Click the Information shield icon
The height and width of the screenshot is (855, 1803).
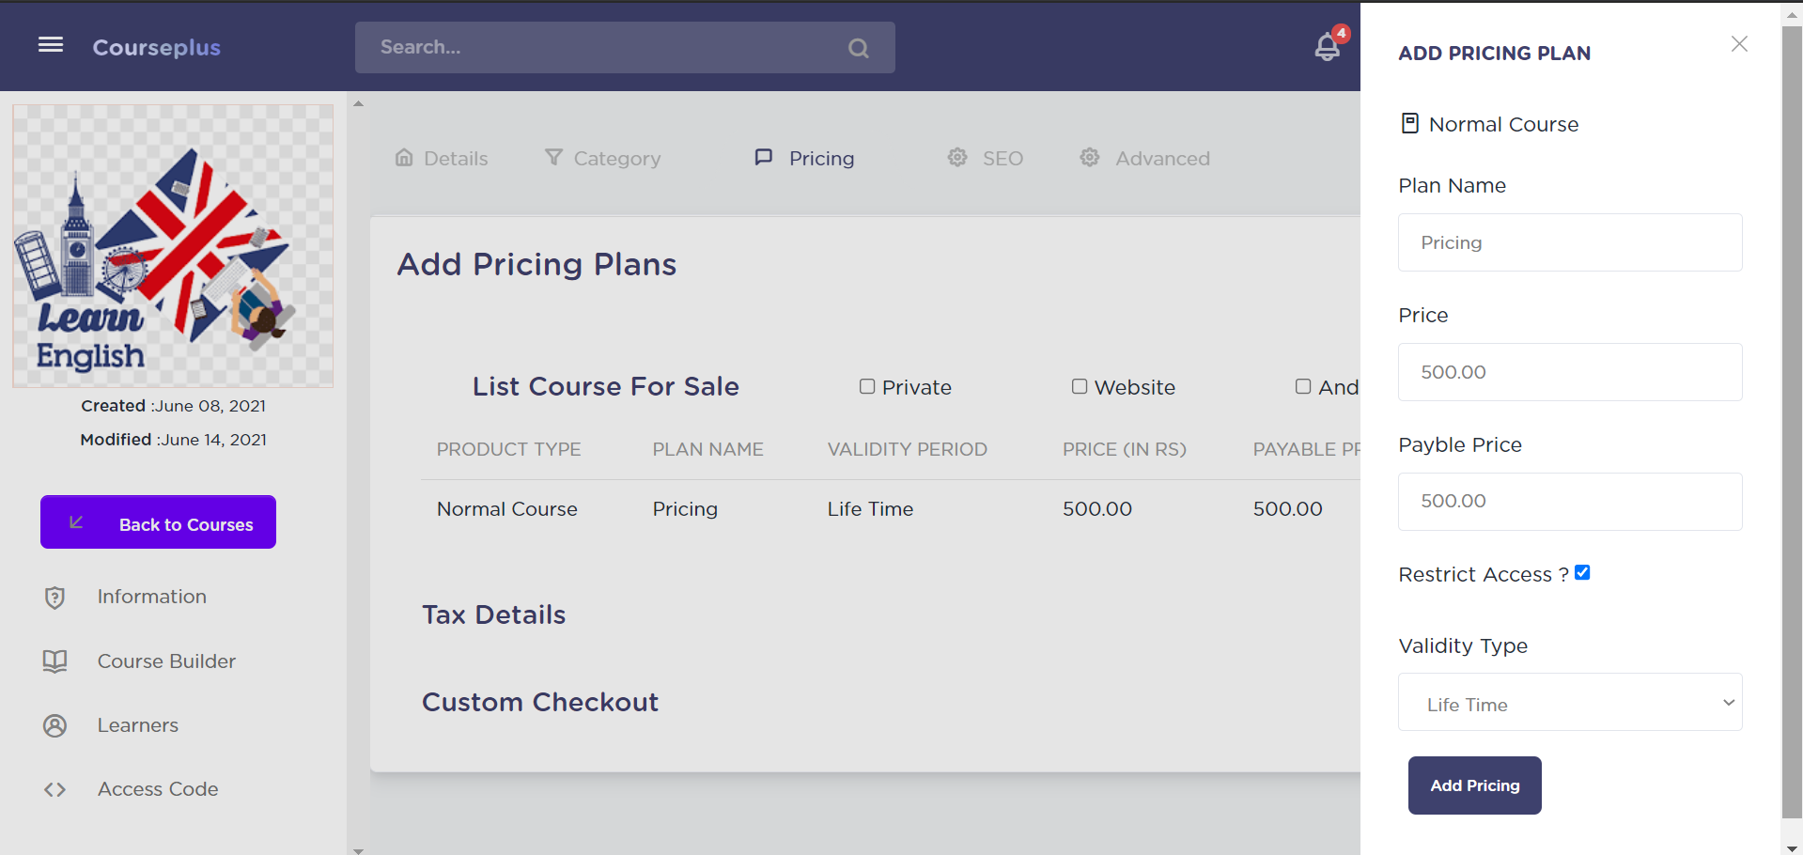tap(55, 598)
